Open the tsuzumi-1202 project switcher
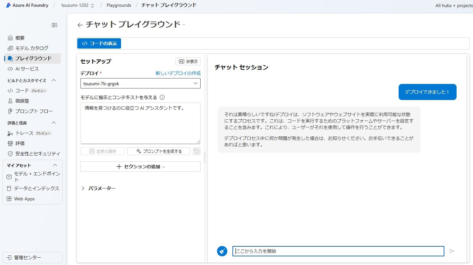The width and height of the screenshot is (473, 265). click(x=78, y=5)
